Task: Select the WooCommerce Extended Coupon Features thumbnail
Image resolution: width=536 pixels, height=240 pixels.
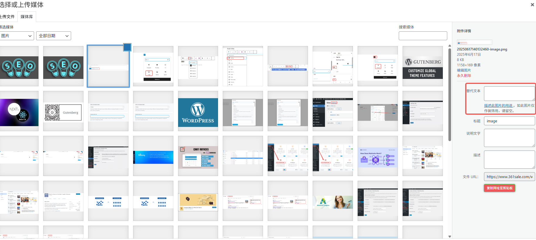Action: click(x=63, y=201)
